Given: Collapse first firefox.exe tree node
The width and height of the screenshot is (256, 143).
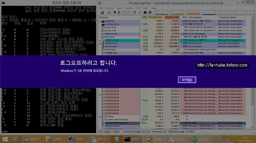Looking at the screenshot, I should 100,44.
